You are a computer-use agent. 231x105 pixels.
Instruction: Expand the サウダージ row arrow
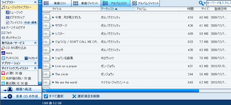click(x=53, y=26)
